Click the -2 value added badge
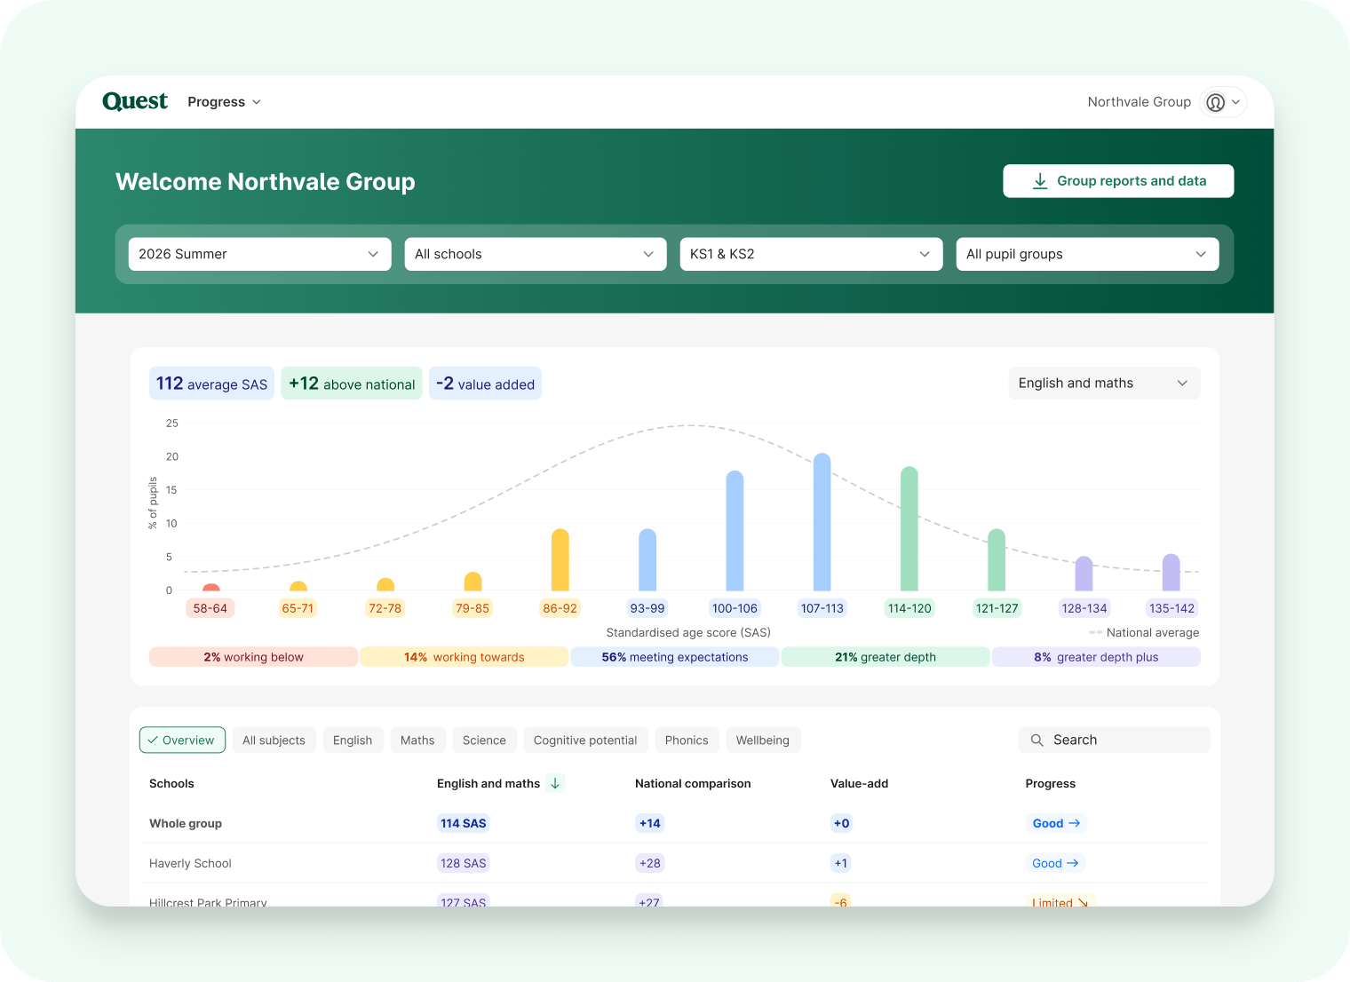Viewport: 1350px width, 982px height. (x=485, y=384)
